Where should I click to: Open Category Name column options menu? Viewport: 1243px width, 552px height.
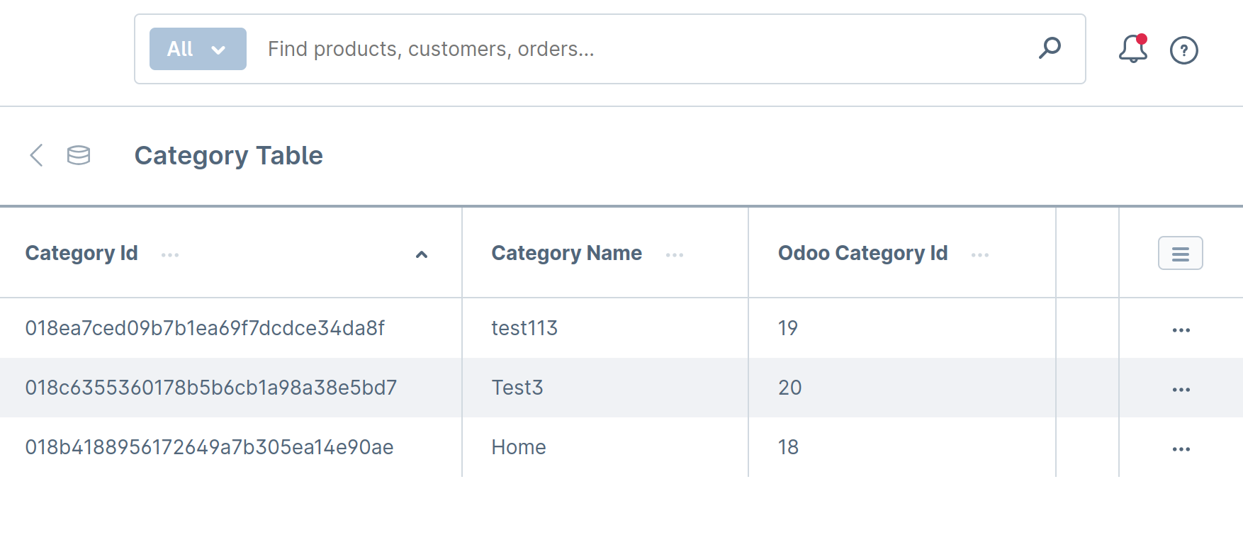tap(675, 255)
